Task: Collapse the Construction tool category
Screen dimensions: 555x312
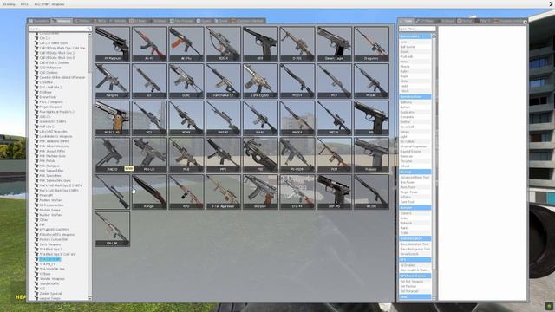Action: click(415, 96)
